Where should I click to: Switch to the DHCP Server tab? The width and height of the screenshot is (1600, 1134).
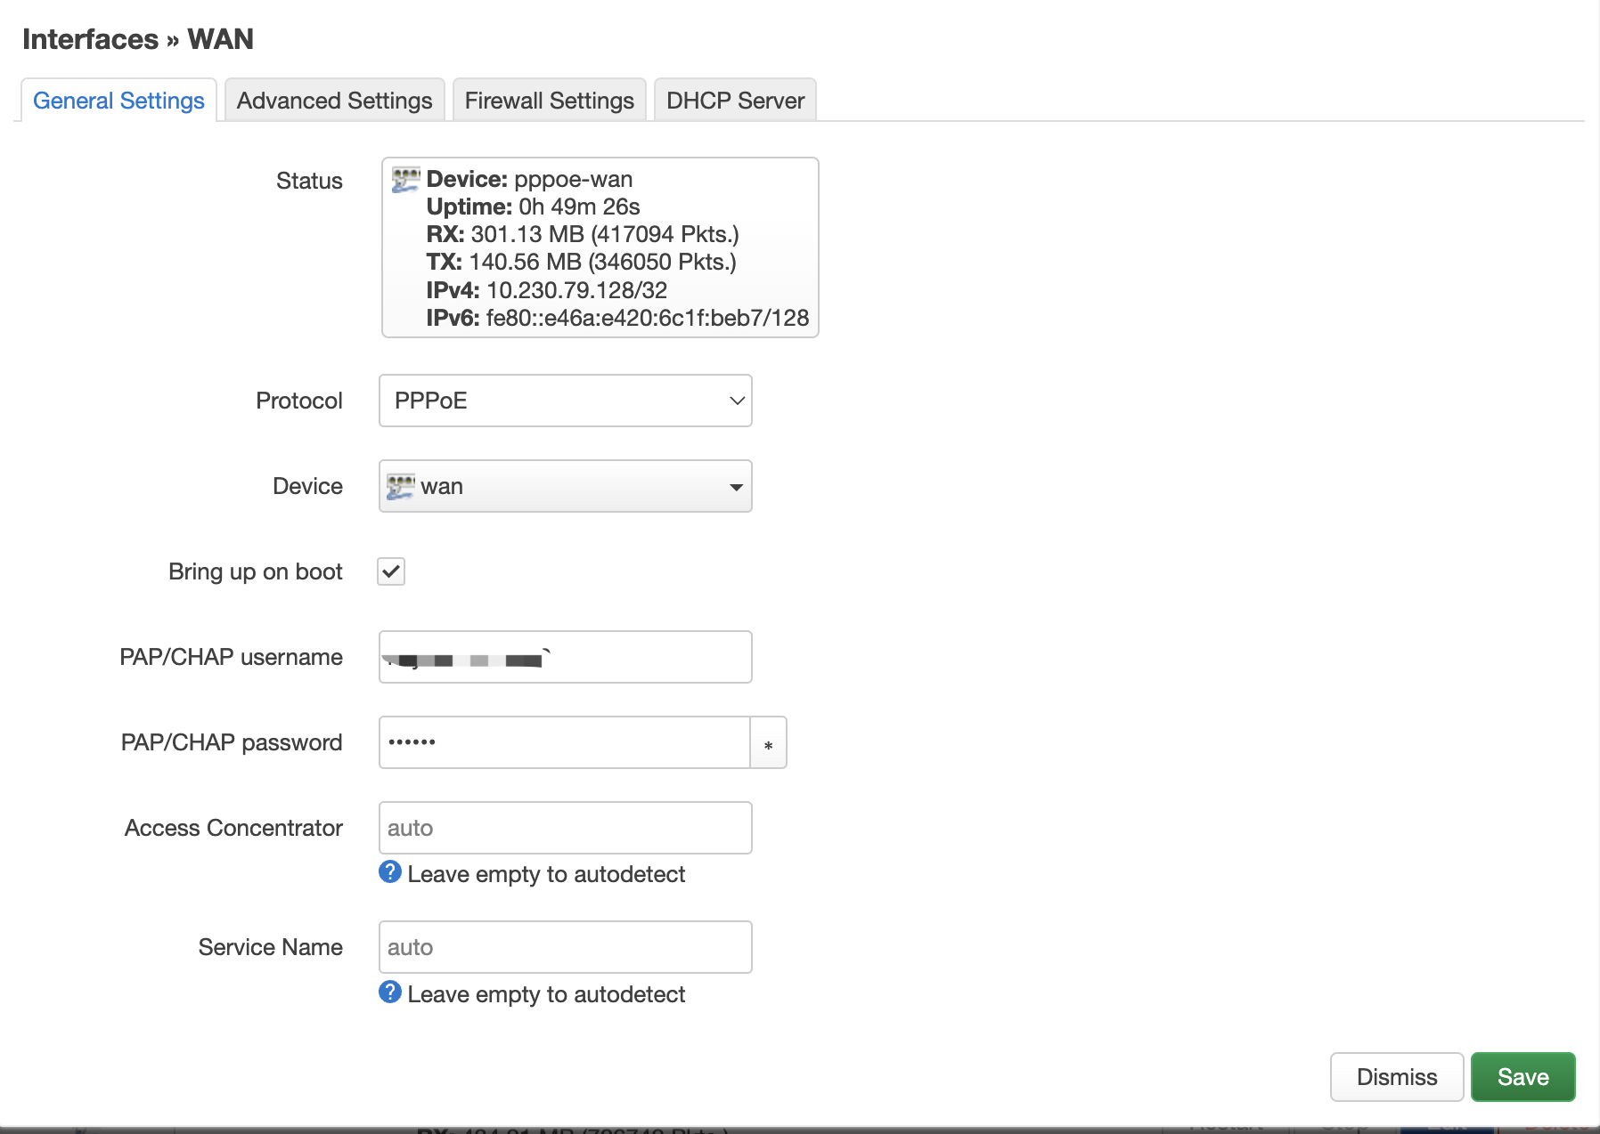tap(734, 100)
